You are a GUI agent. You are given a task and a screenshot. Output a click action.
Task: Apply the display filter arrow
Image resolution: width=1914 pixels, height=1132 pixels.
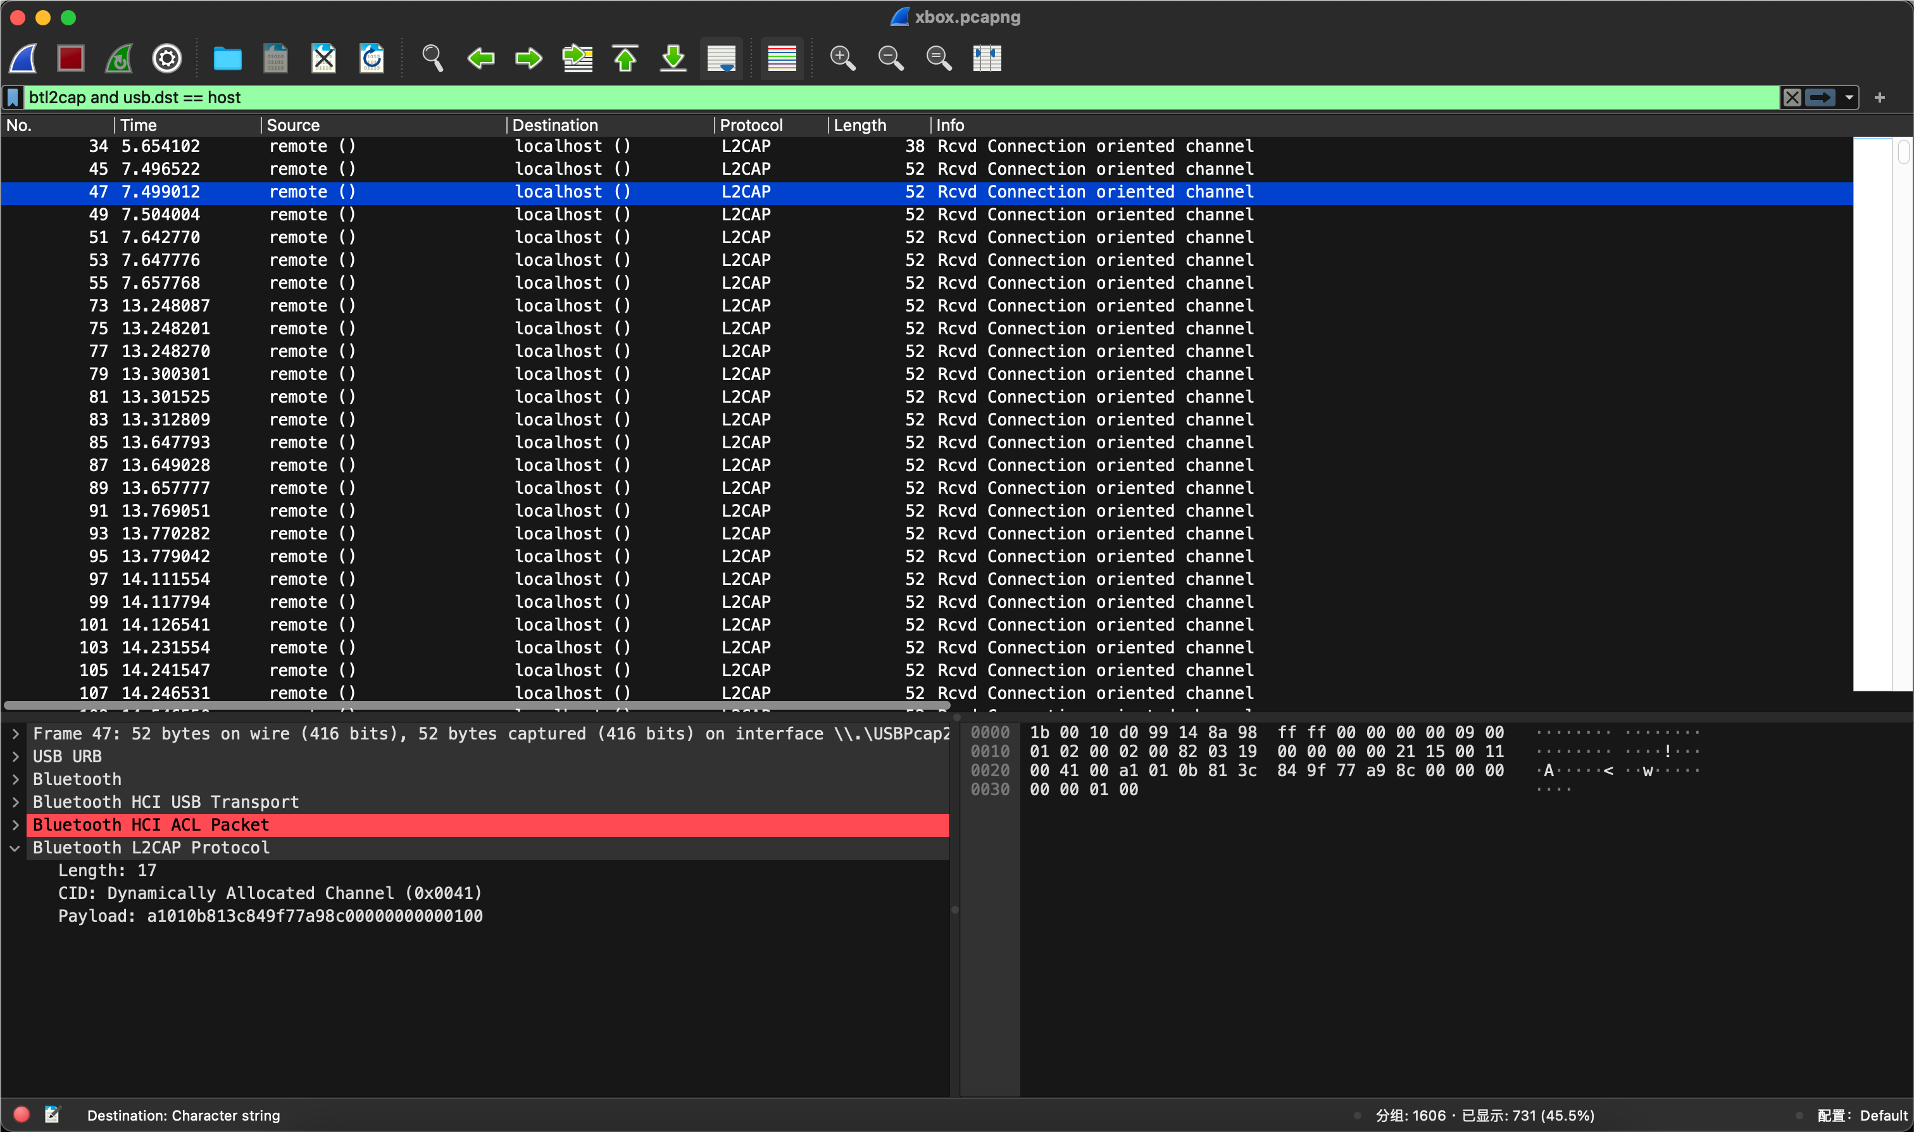(x=1820, y=97)
